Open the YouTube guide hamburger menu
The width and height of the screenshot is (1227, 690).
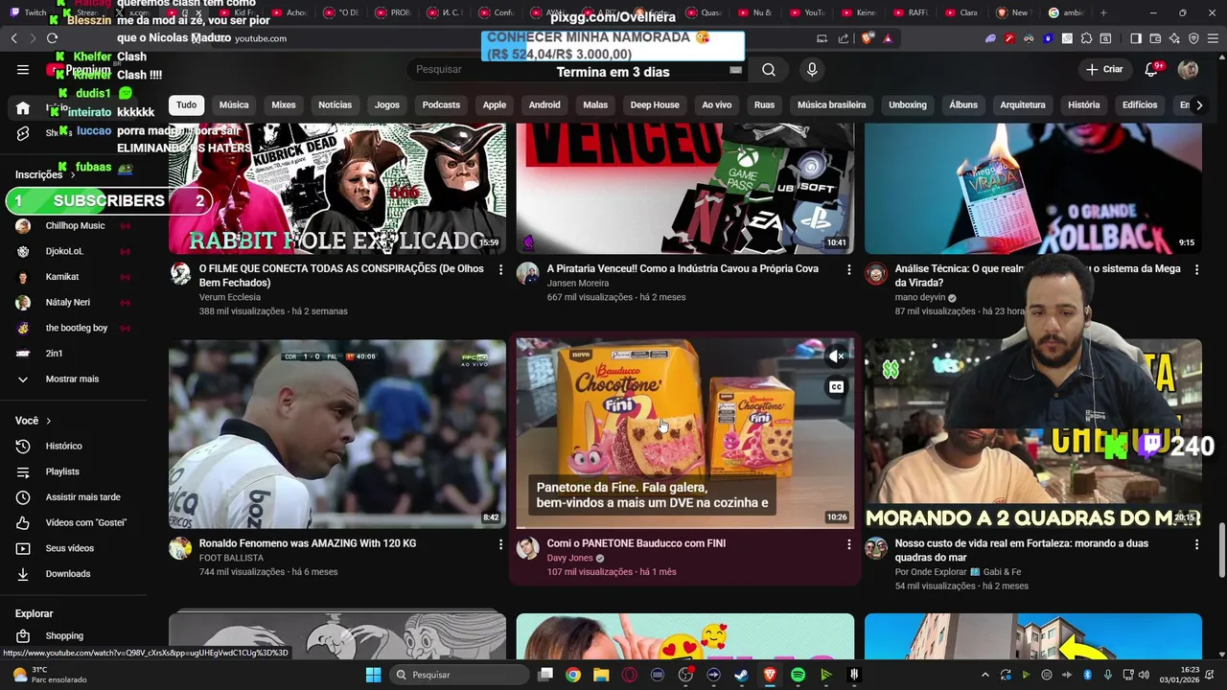(23, 70)
